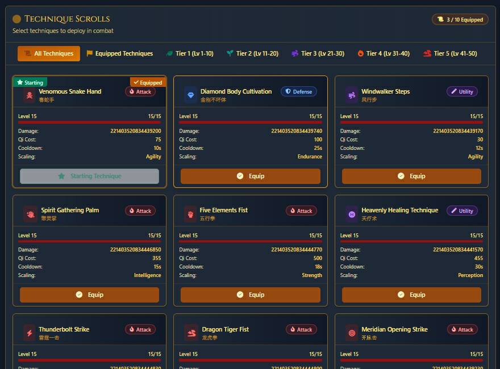Click the Five Elements Fist level progress bar
Screen dimensions: 500x369
pos(251,241)
